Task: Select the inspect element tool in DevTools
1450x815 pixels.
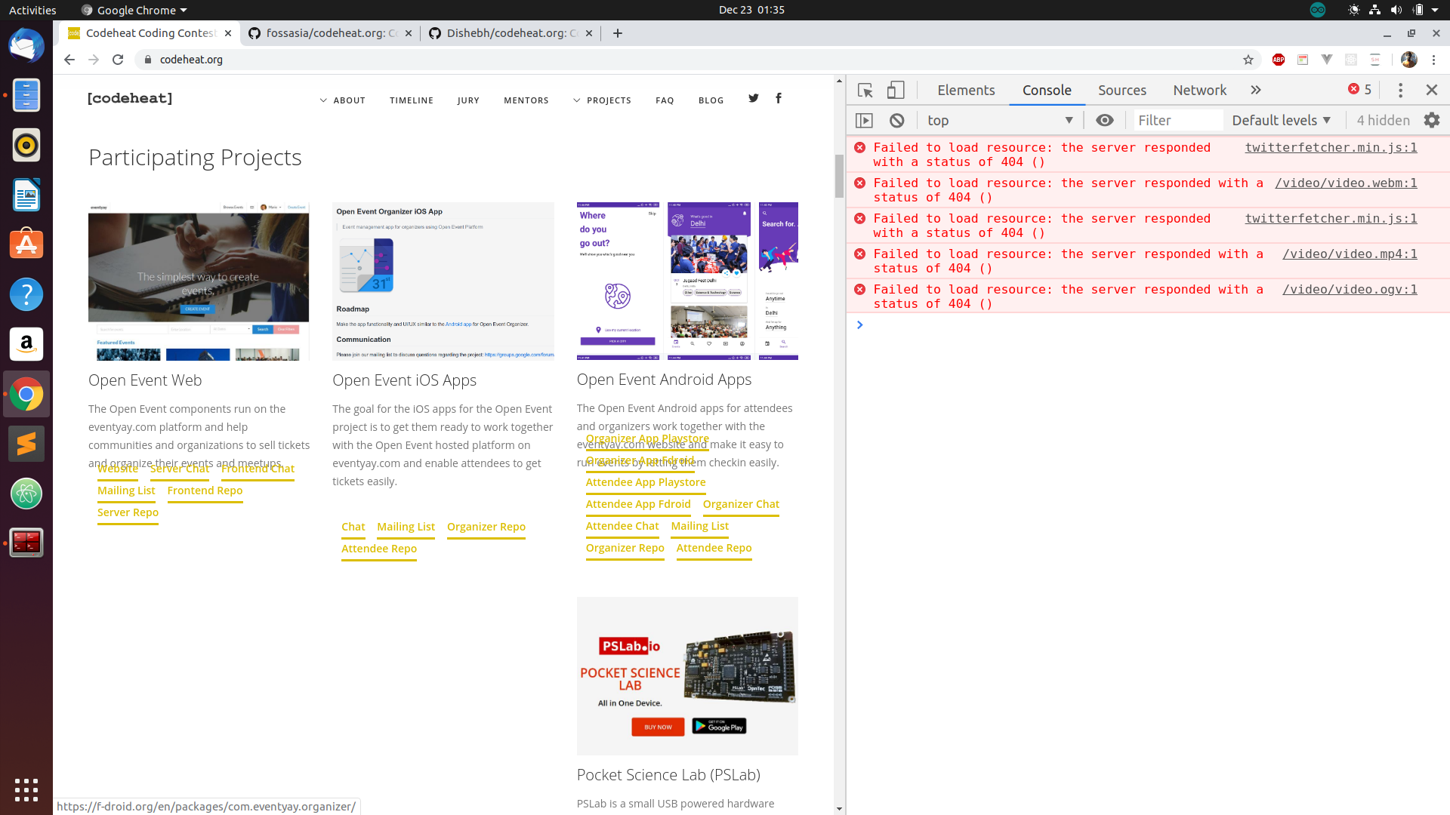Action: (865, 90)
